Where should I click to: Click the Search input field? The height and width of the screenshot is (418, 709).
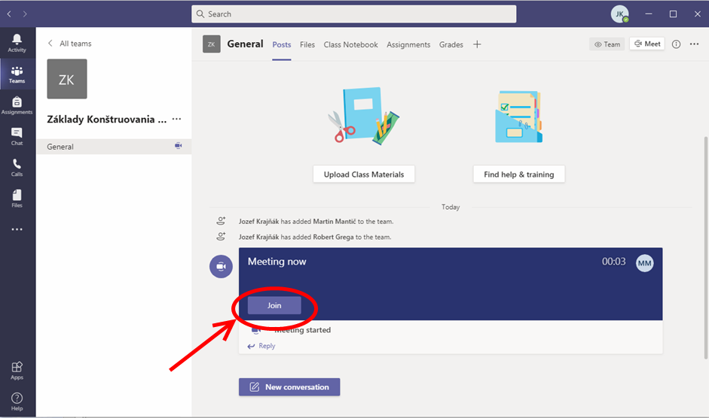click(354, 14)
